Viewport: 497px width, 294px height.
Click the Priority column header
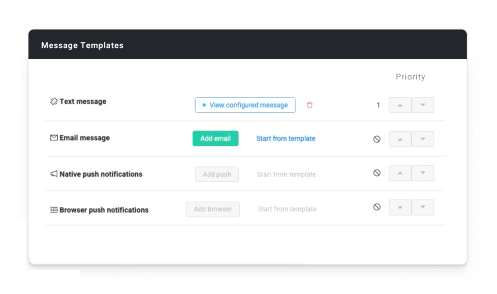[411, 77]
